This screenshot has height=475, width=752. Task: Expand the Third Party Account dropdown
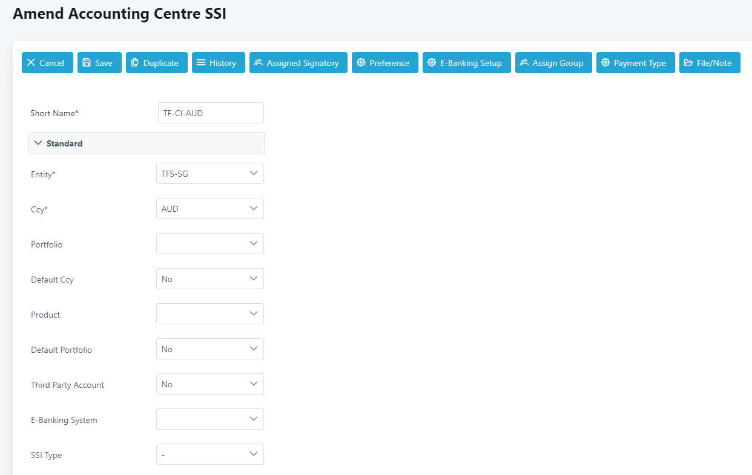click(x=209, y=384)
